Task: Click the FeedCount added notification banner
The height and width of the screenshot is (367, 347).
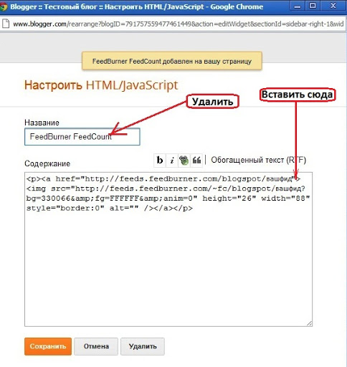Action: (x=172, y=61)
